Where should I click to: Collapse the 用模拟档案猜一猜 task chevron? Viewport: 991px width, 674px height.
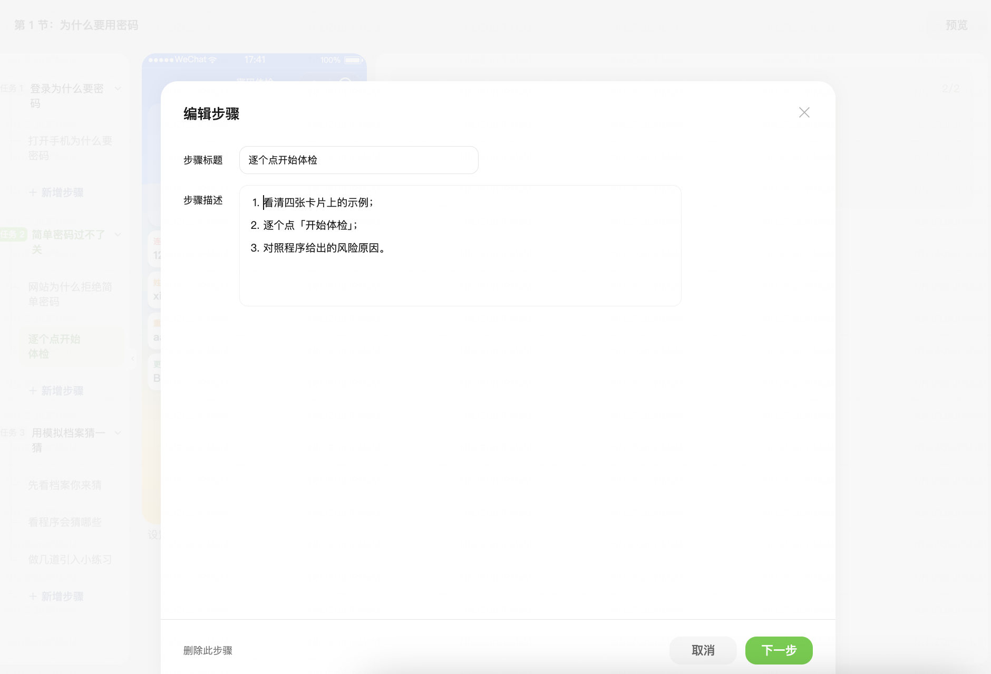tap(118, 433)
